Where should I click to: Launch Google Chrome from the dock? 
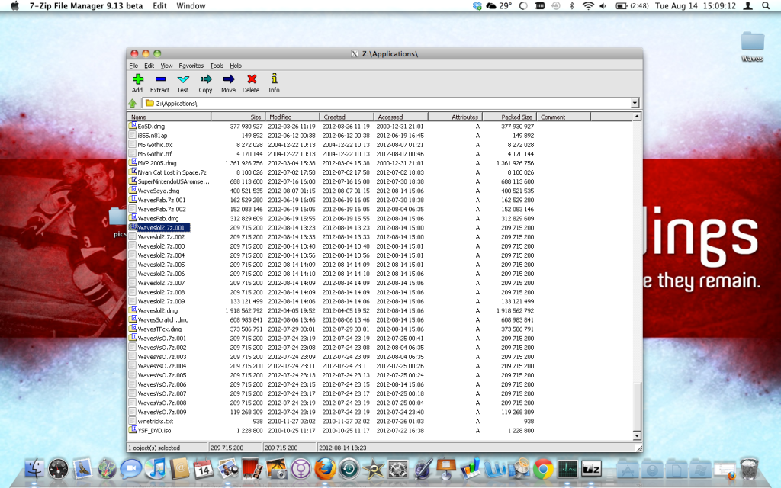tap(543, 469)
